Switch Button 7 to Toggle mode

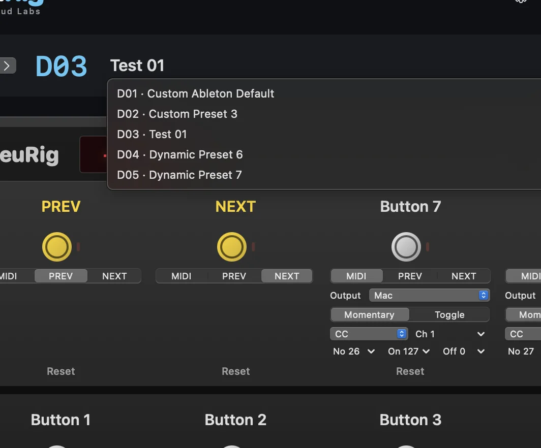point(449,314)
